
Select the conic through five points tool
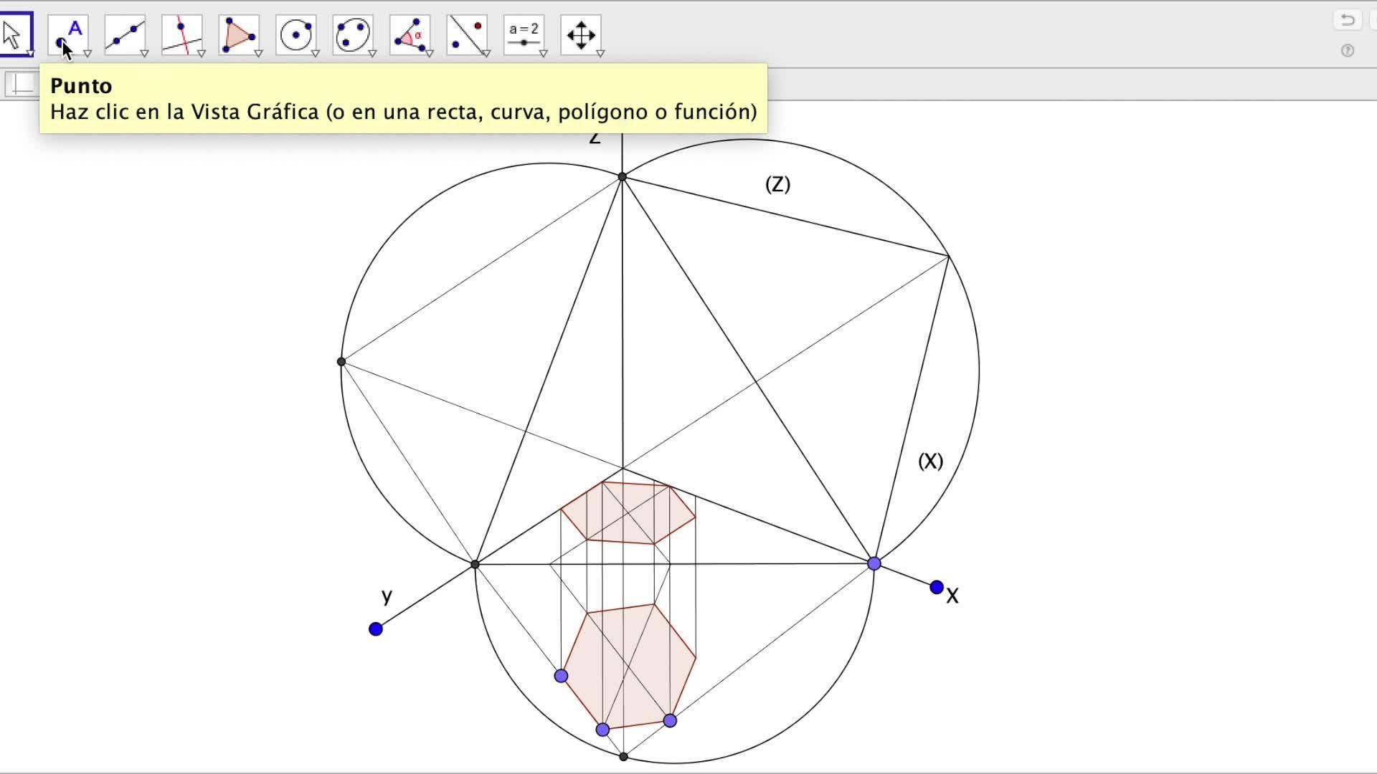click(x=352, y=34)
